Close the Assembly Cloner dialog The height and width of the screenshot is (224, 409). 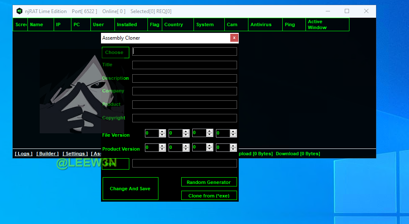[234, 38]
